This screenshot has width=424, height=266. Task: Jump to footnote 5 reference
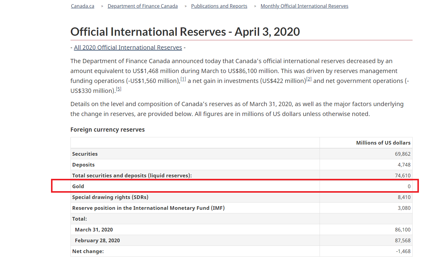tap(119, 89)
